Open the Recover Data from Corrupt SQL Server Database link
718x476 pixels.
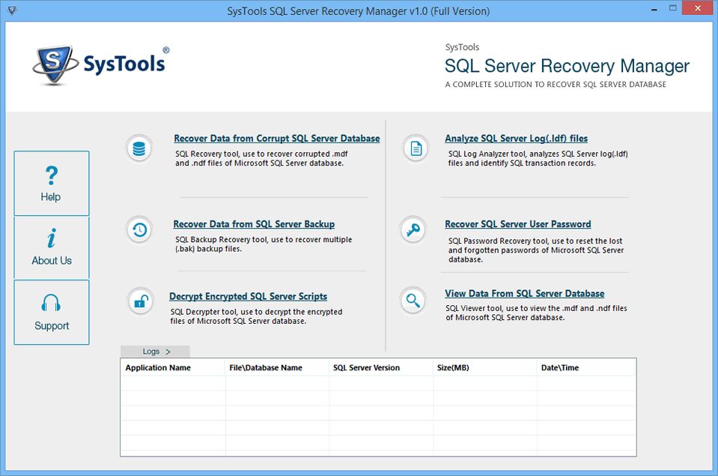coord(276,138)
